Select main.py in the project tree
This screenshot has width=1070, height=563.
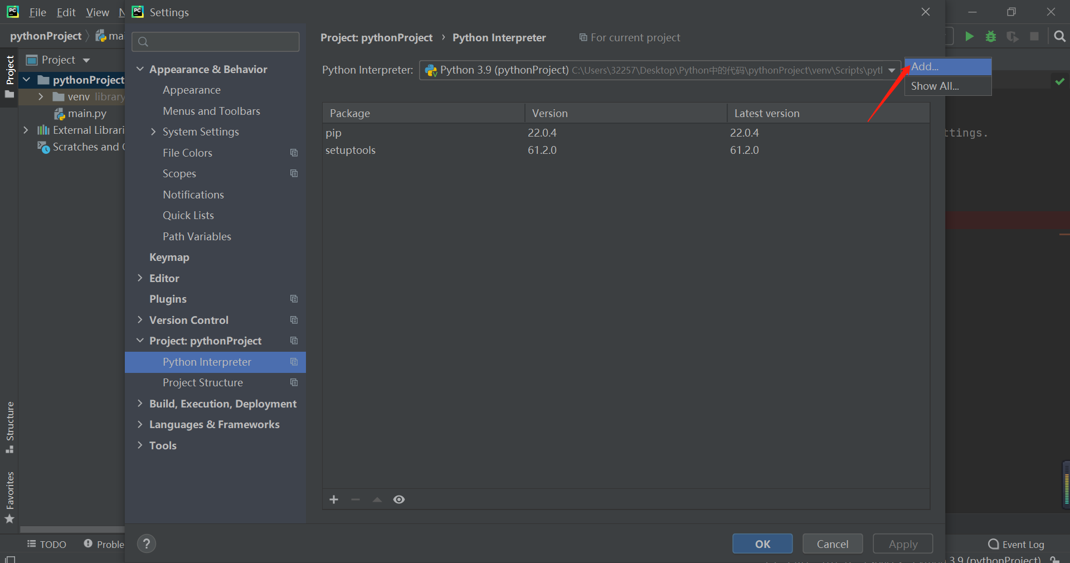(x=80, y=114)
